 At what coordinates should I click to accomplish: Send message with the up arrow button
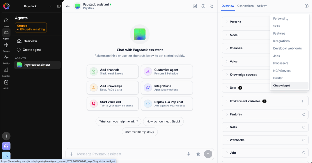point(208,154)
